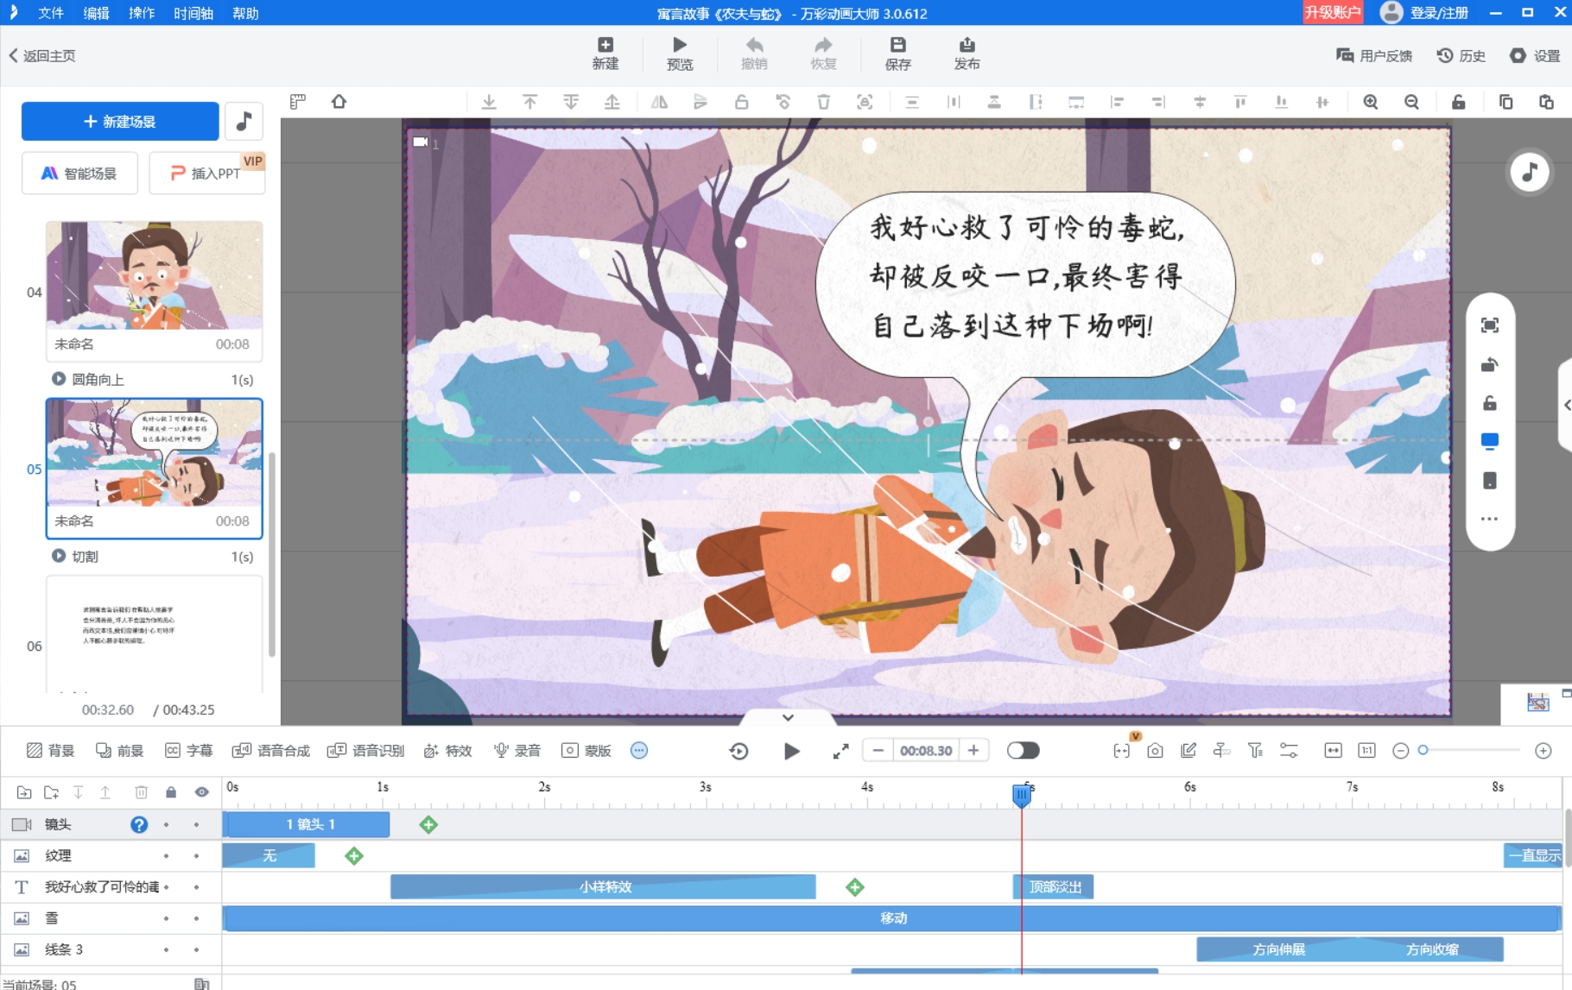This screenshot has height=990, width=1572.
Task: Toggle the switch next to the time field
Action: [1023, 751]
